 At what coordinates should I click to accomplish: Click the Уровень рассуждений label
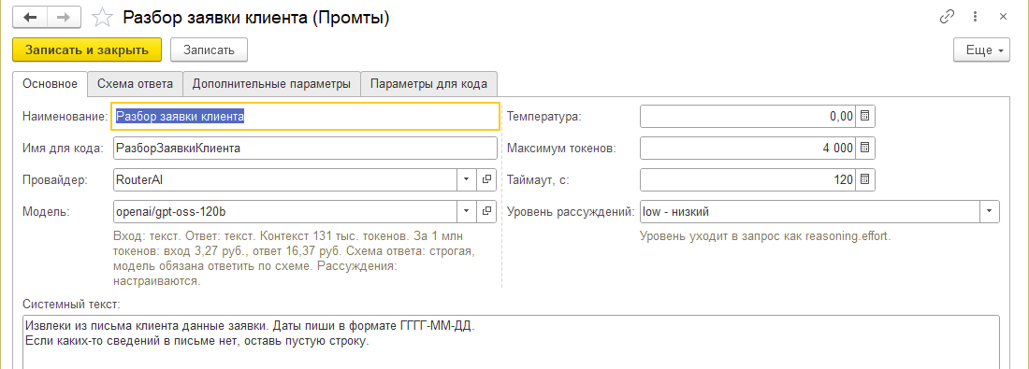(x=571, y=212)
